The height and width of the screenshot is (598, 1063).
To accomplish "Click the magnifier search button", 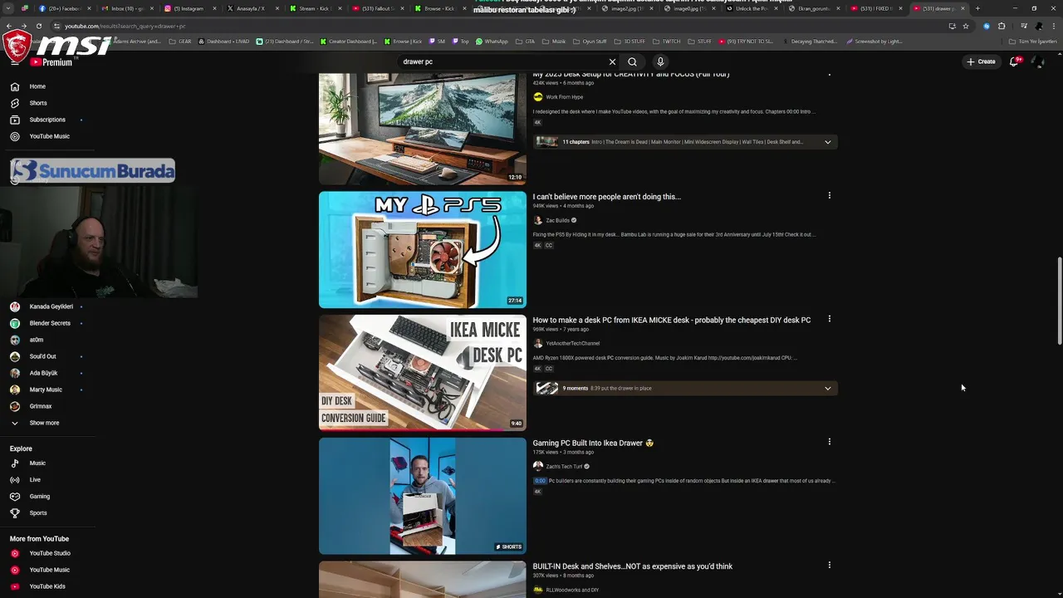I will pyautogui.click(x=632, y=61).
